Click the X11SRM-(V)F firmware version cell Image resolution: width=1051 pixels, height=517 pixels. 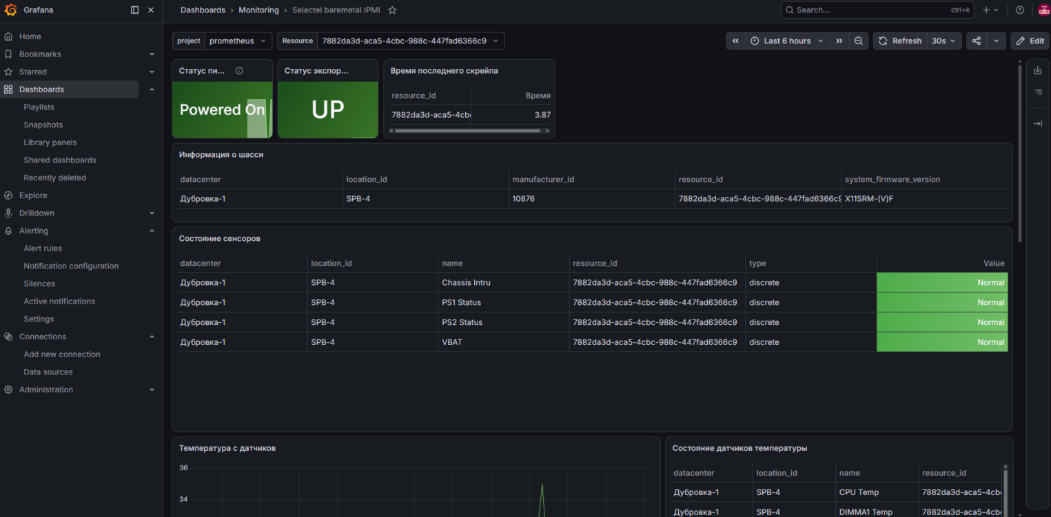(924, 199)
